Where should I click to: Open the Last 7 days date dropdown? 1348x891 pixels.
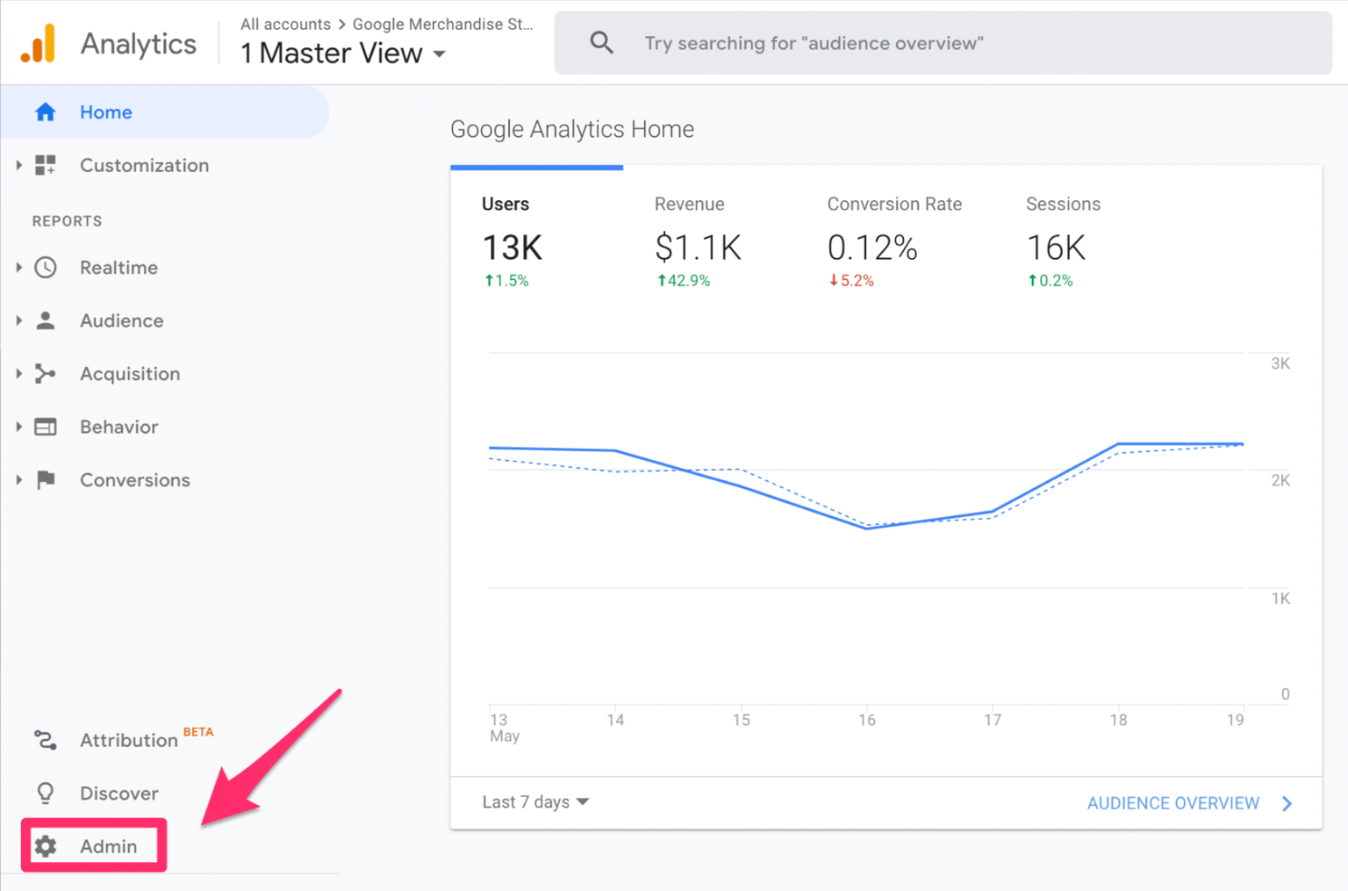point(534,801)
